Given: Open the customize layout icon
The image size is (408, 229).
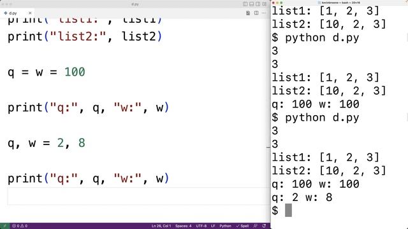Looking at the screenshot, I should pyautogui.click(x=264, y=4).
